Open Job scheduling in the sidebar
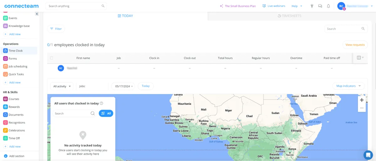Viewport: 376px width, 161px height. 19,66
